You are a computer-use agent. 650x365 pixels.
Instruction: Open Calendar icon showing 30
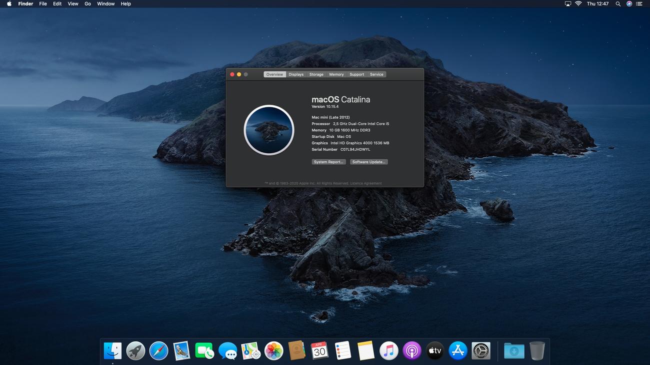319,351
